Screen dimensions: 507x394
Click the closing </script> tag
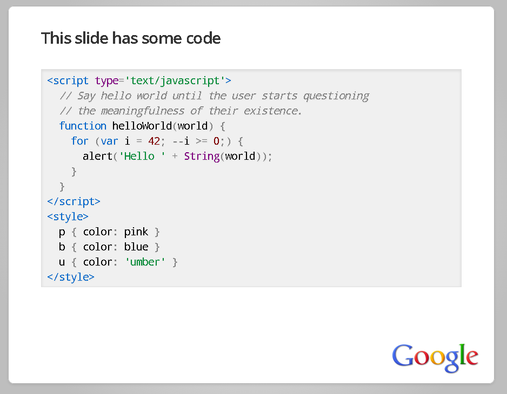(74, 202)
